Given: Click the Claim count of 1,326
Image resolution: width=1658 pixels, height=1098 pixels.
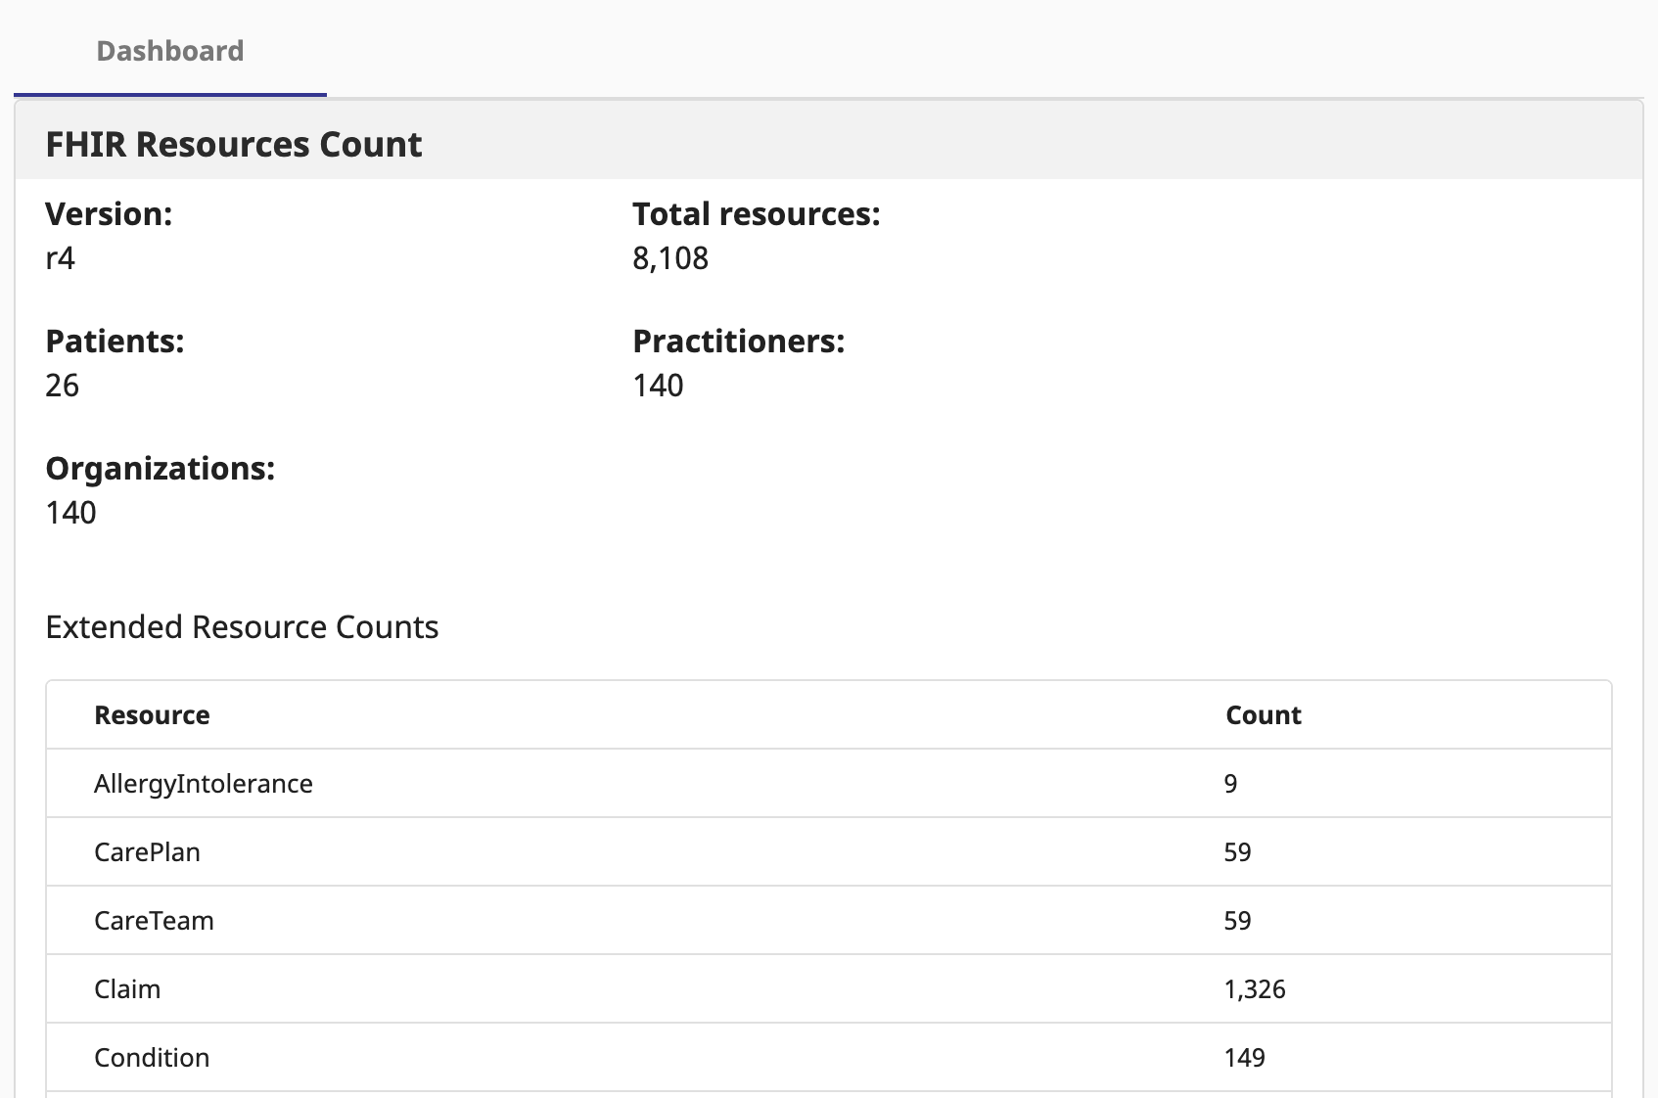Looking at the screenshot, I should coord(1255,989).
